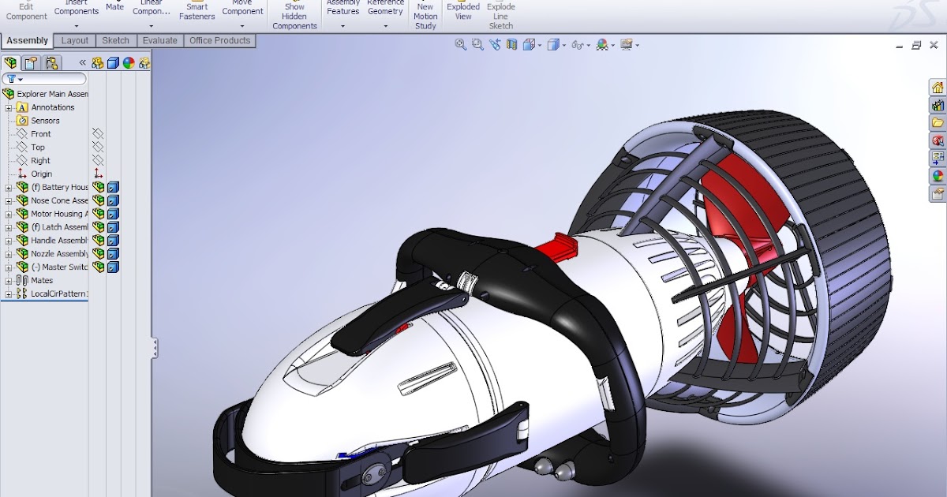
Task: Toggle hide/show for Nose Cone Assembly component
Action: click(98, 200)
